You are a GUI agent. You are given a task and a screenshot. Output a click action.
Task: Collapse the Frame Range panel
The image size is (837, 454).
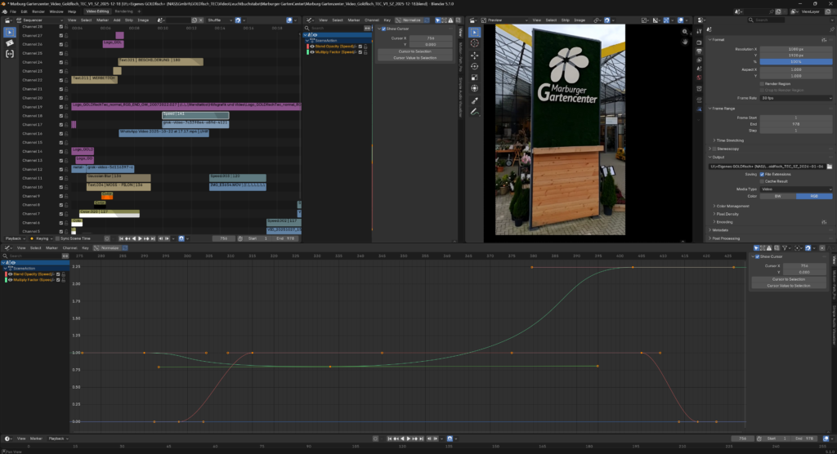[x=723, y=109]
